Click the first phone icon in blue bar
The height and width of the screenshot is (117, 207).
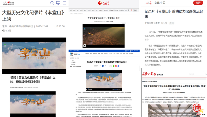point(126,51)
